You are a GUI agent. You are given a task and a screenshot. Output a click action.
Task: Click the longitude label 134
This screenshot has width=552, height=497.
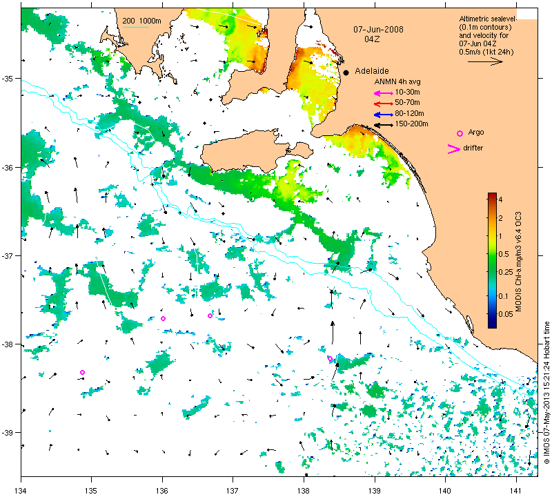[x=21, y=490]
